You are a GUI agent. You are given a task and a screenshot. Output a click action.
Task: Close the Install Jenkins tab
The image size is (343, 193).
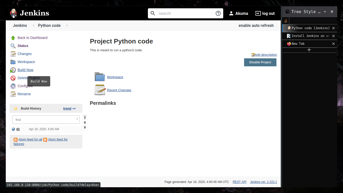333,36
